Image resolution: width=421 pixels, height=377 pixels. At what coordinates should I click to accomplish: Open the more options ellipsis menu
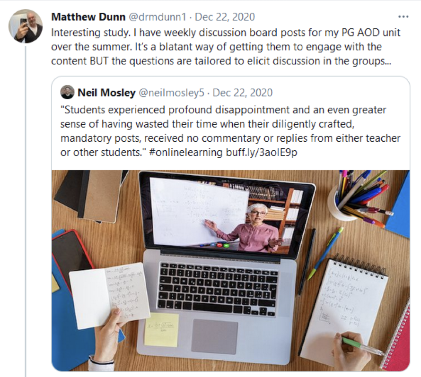pyautogui.click(x=403, y=17)
